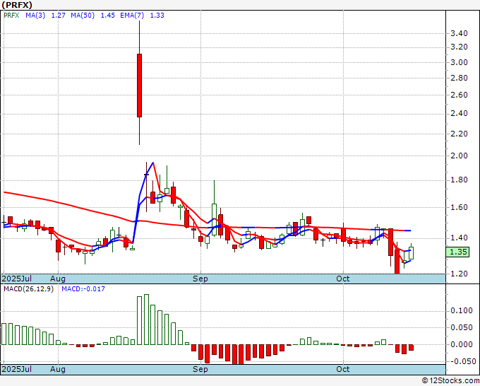
Task: Click the 3.00 price axis label
Action: [x=460, y=62]
